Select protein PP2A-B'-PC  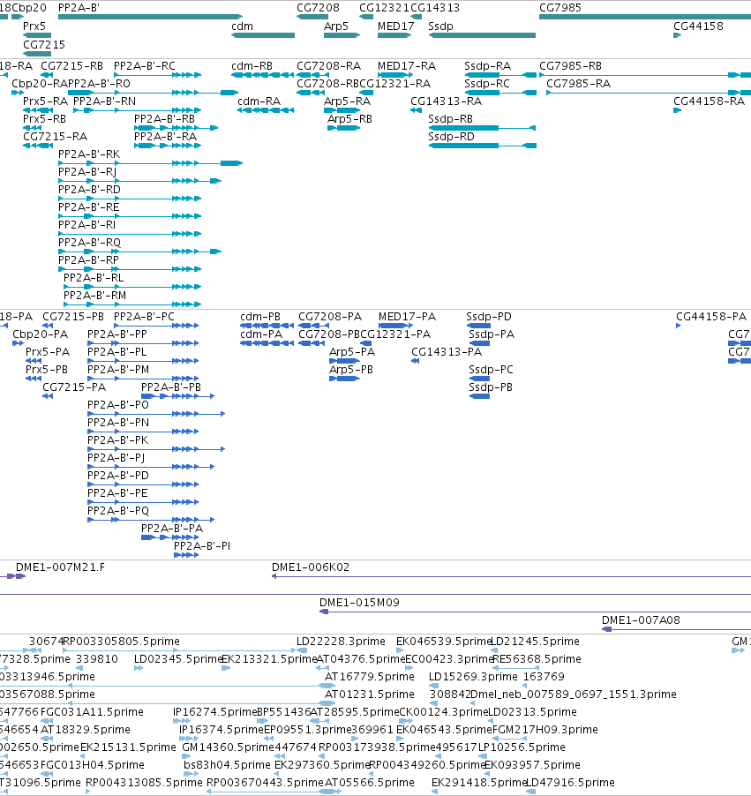point(156,326)
